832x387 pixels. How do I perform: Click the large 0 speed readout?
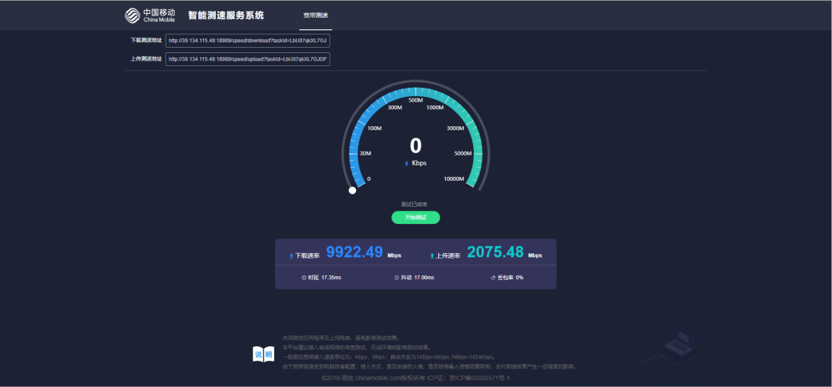pos(415,145)
